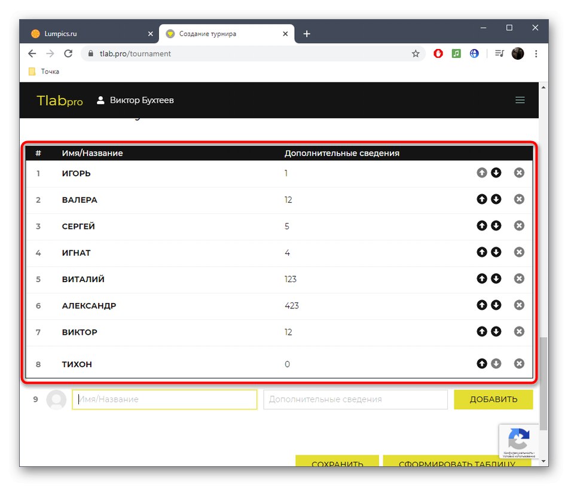Viewport: 568px width, 486px height.
Task: Move ИГОРЬ down one position
Action: pos(496,173)
